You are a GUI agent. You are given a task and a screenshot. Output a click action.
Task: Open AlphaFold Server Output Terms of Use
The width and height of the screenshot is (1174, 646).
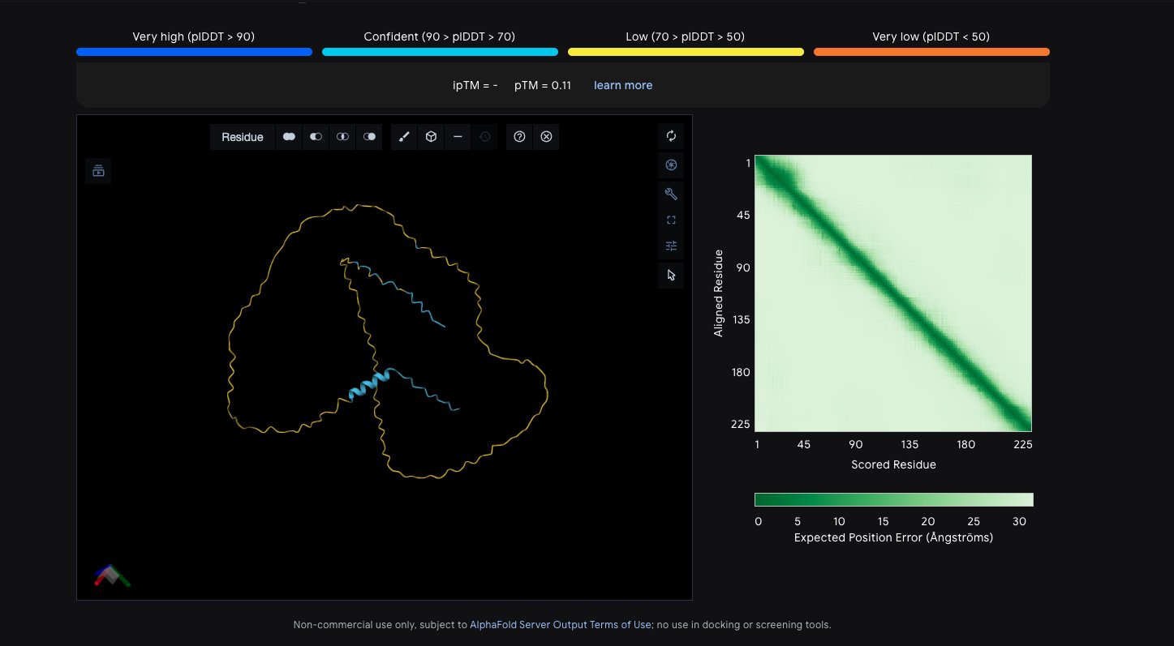561,625
